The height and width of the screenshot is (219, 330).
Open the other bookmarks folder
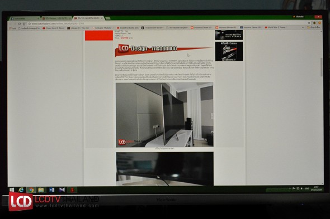314,27
